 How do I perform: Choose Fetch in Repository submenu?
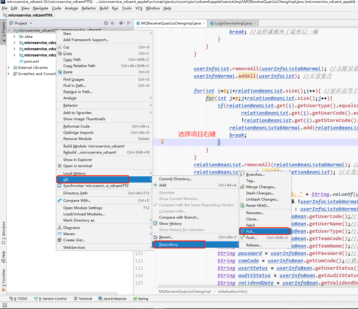[250, 225]
